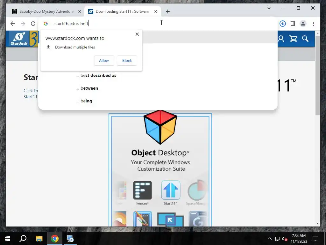Click the browser Forward arrow
This screenshot has height=245, width=326.
coord(23,24)
